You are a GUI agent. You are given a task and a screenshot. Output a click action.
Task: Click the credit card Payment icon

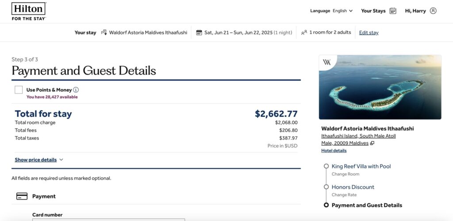(x=22, y=196)
